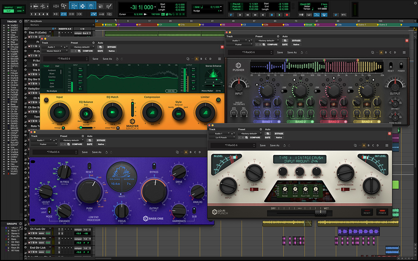Toggle compression Soft/Hard switch
Image resolution: width=418 pixels, height=261 pixels.
[x=345, y=190]
